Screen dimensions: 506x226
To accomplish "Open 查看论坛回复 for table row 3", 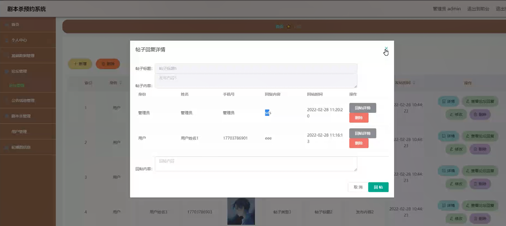I will tap(480, 171).
